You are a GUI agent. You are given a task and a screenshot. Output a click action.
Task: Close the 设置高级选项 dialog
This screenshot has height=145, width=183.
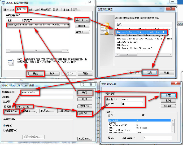pos(176,83)
